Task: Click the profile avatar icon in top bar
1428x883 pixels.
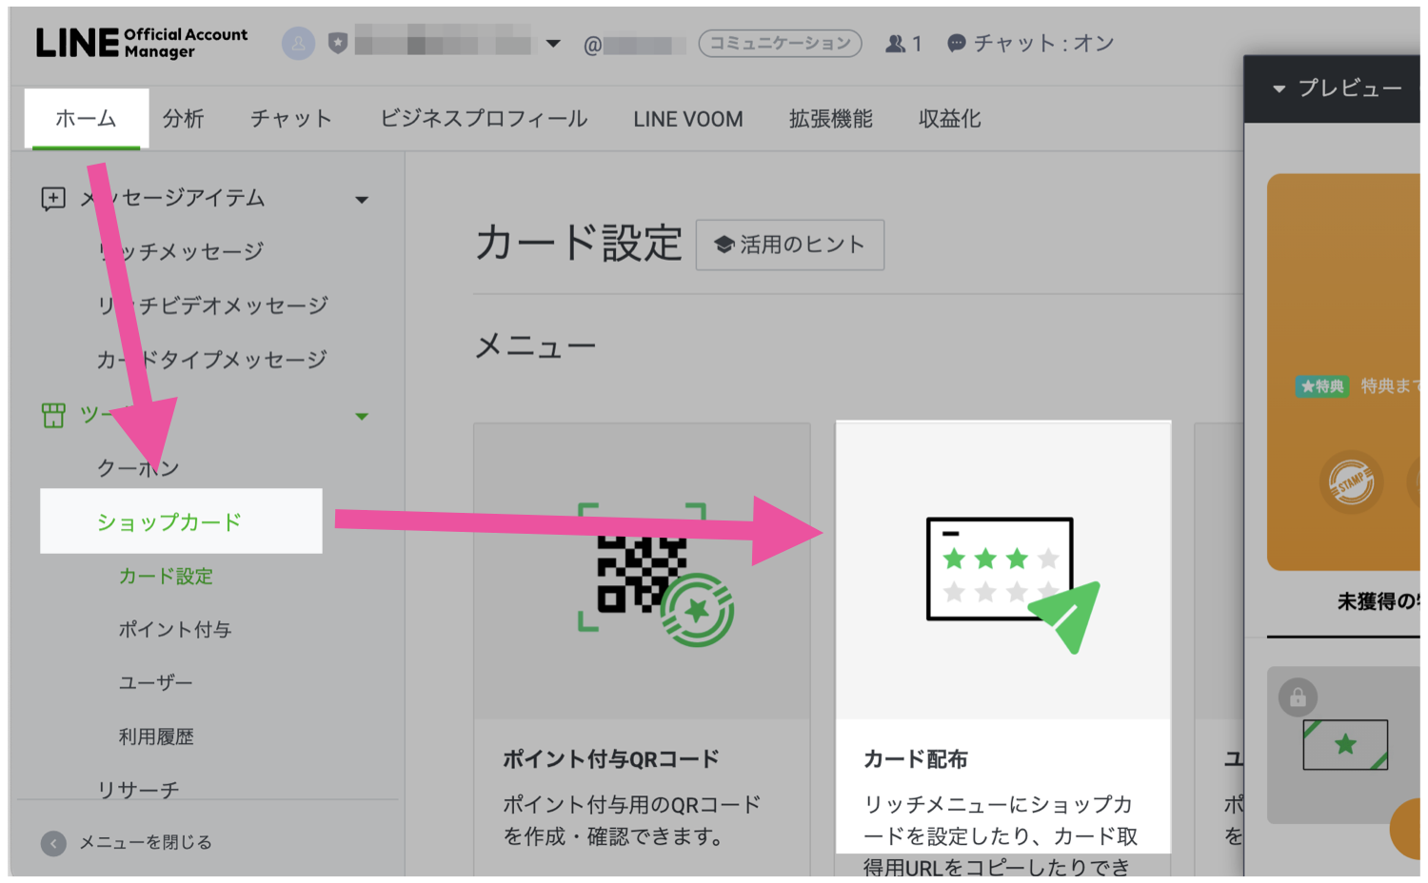Action: point(297,43)
